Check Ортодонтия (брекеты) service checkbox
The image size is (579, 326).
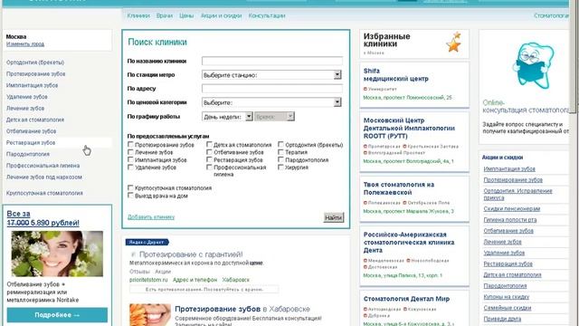coord(280,145)
